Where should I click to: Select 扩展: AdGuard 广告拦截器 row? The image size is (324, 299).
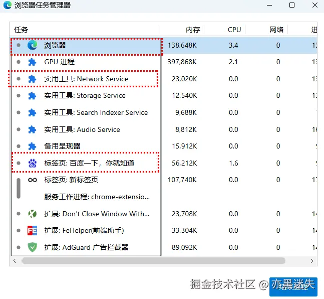click(163, 247)
